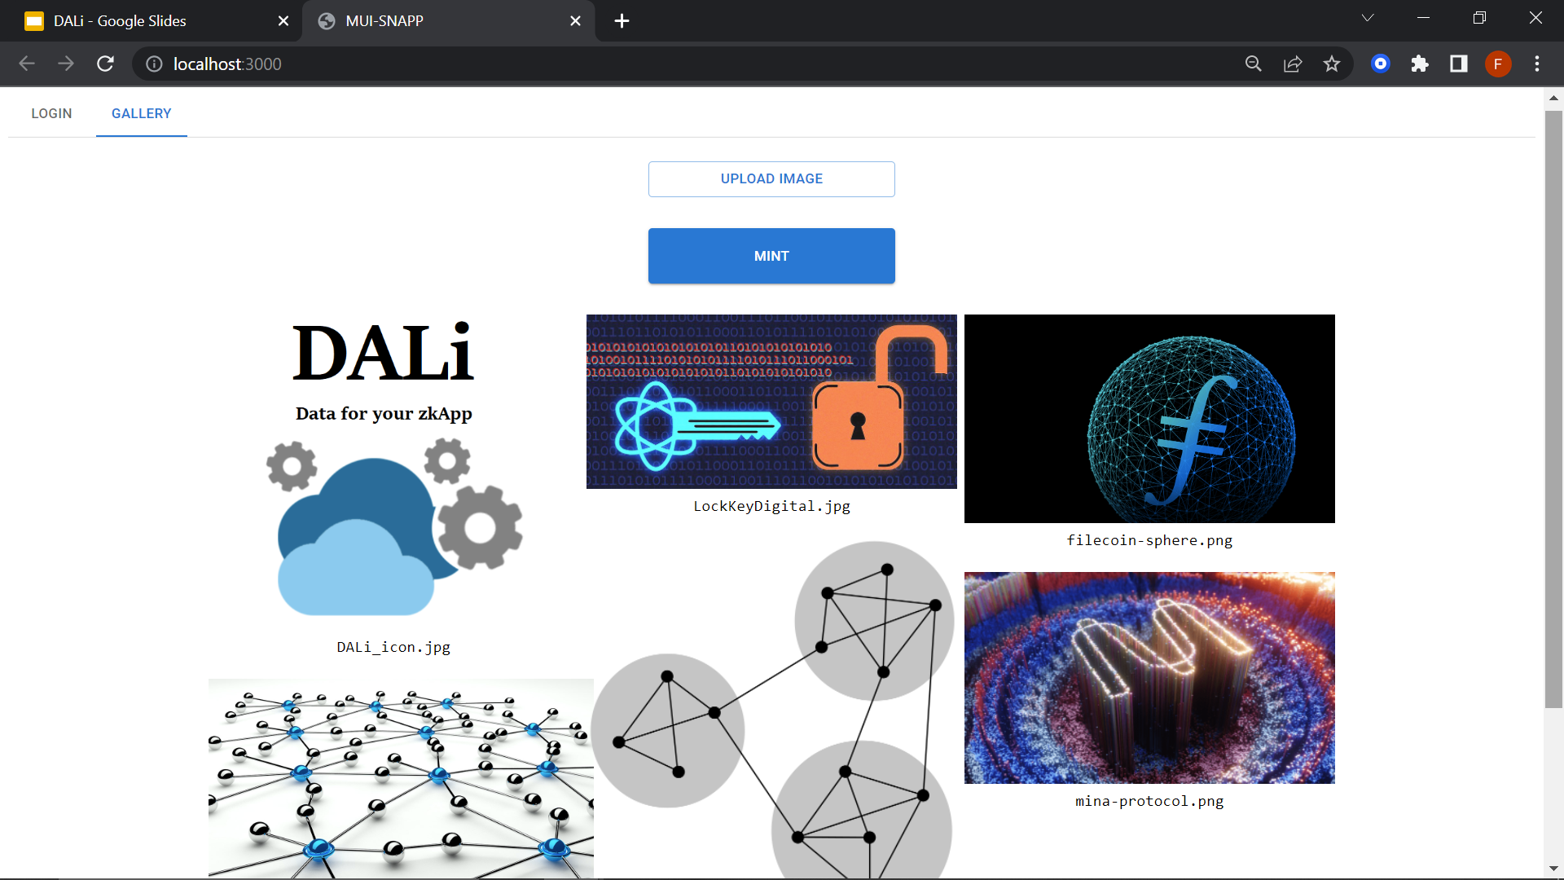
Task: Click the localhost:3000 address bar input
Action: 229,64
